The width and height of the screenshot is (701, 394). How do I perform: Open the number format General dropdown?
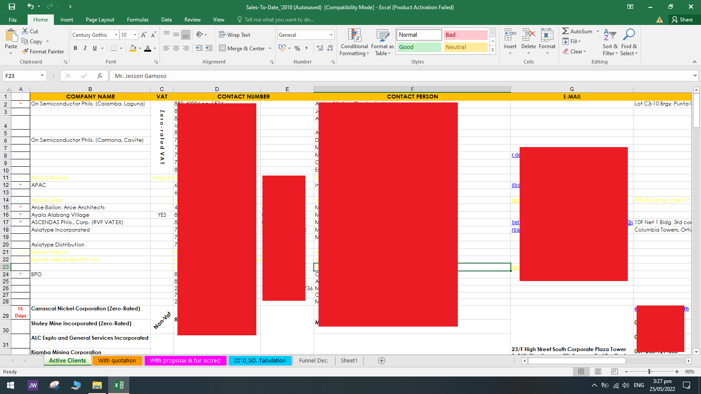[x=331, y=35]
